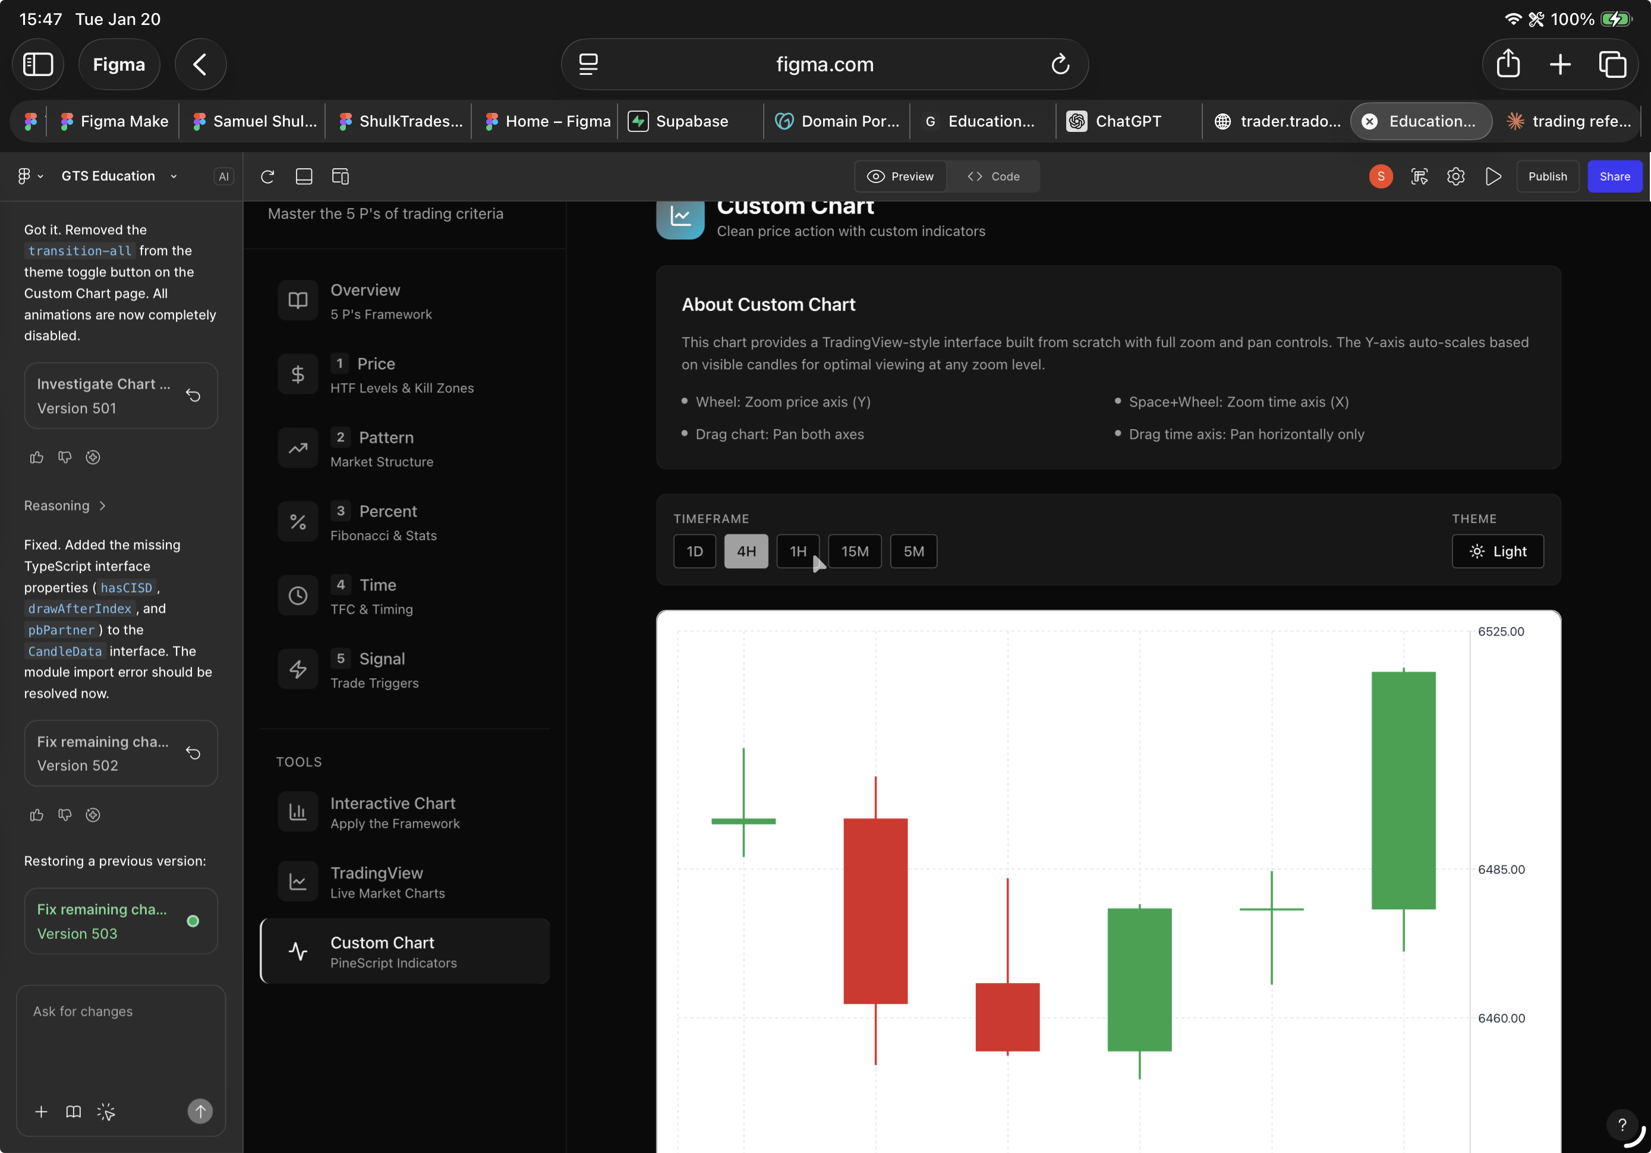Click thumbs up under Version 502

(x=37, y=815)
